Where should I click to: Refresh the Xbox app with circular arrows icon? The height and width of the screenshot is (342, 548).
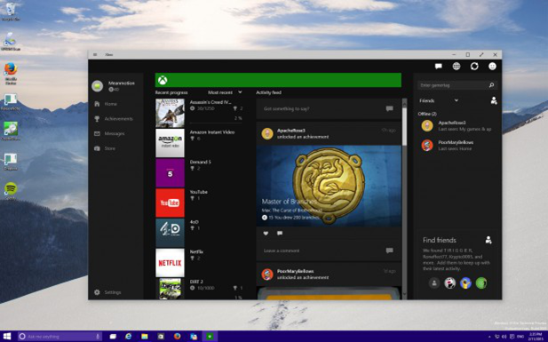coord(474,66)
